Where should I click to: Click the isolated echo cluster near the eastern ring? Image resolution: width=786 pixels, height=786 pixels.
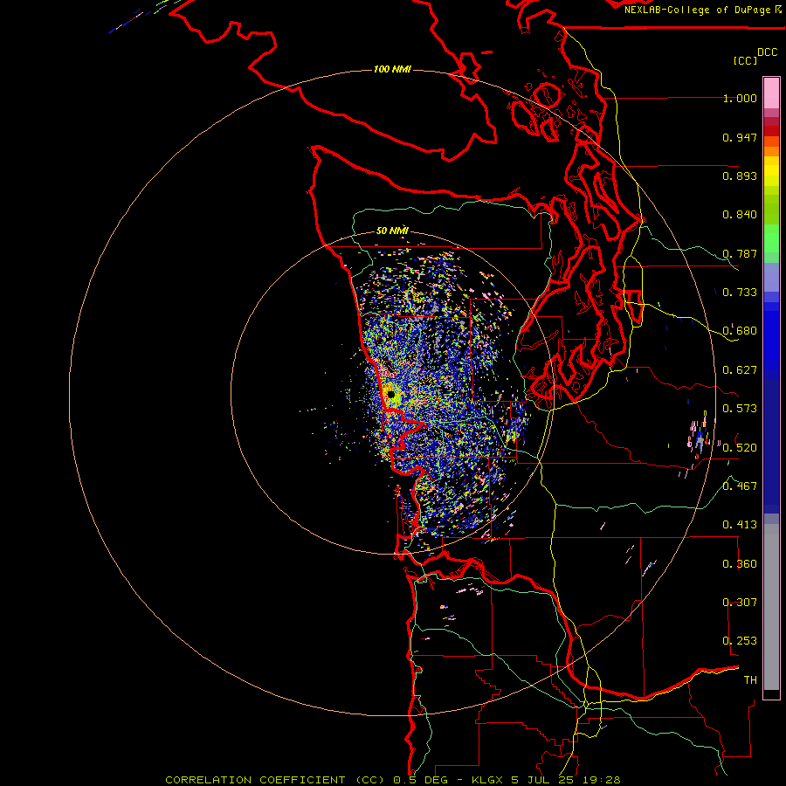tap(700, 434)
